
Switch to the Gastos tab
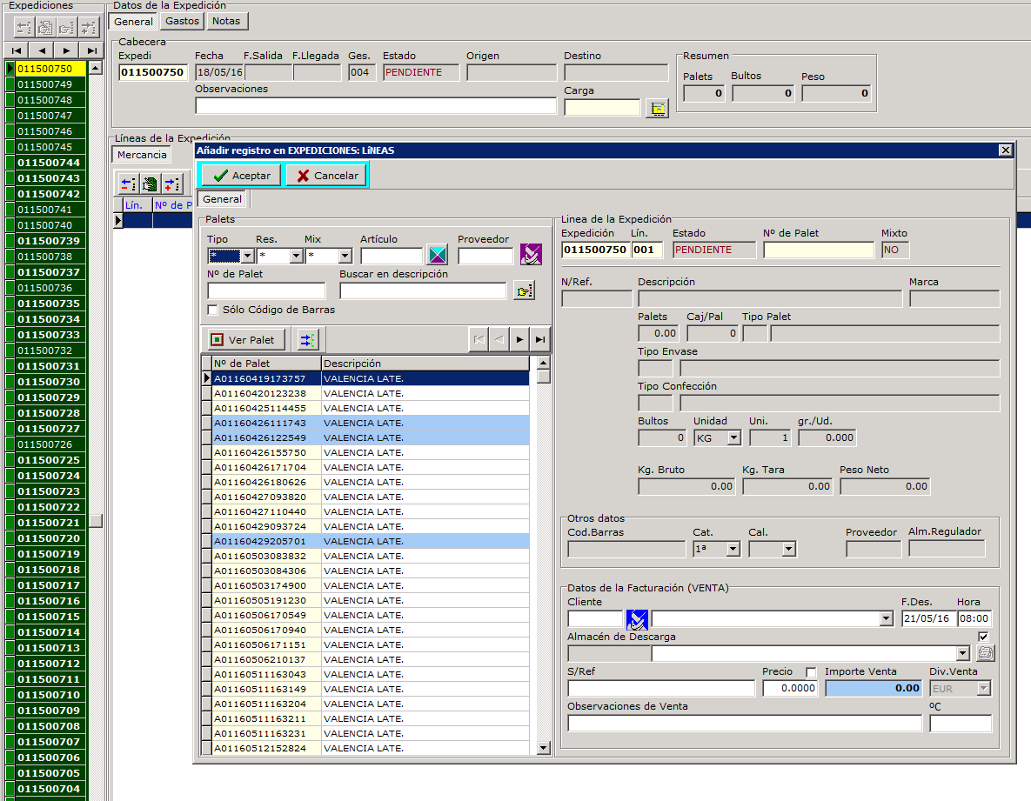point(183,21)
